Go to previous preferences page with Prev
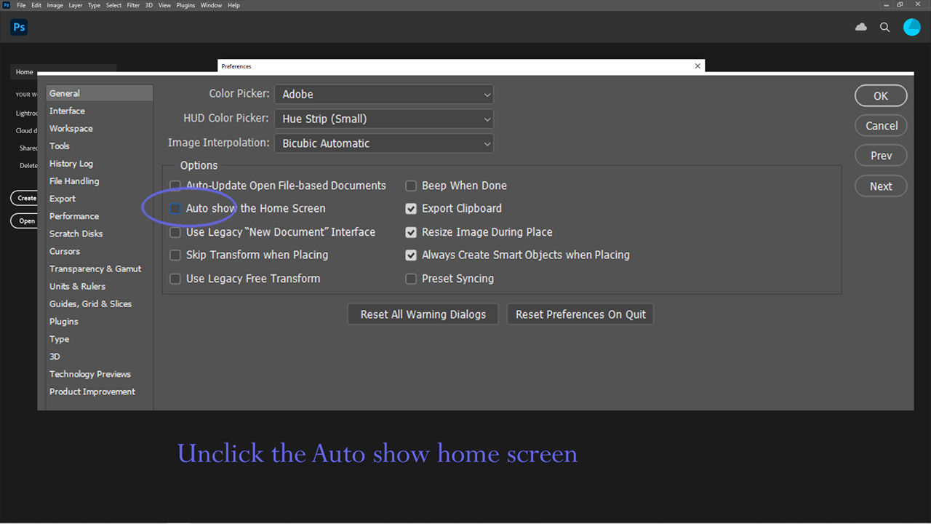 [881, 156]
